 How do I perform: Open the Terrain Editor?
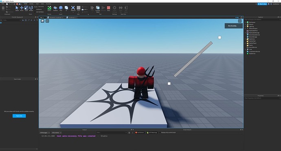(49, 9)
